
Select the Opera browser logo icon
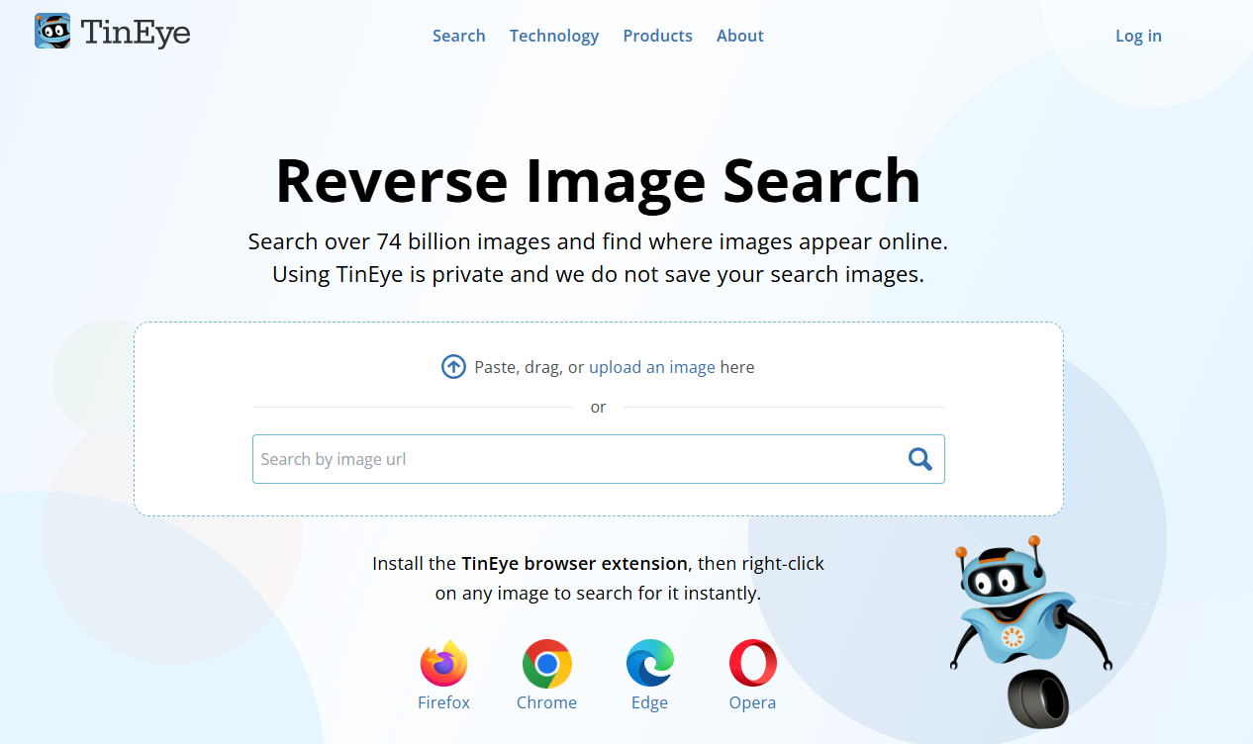(x=752, y=663)
